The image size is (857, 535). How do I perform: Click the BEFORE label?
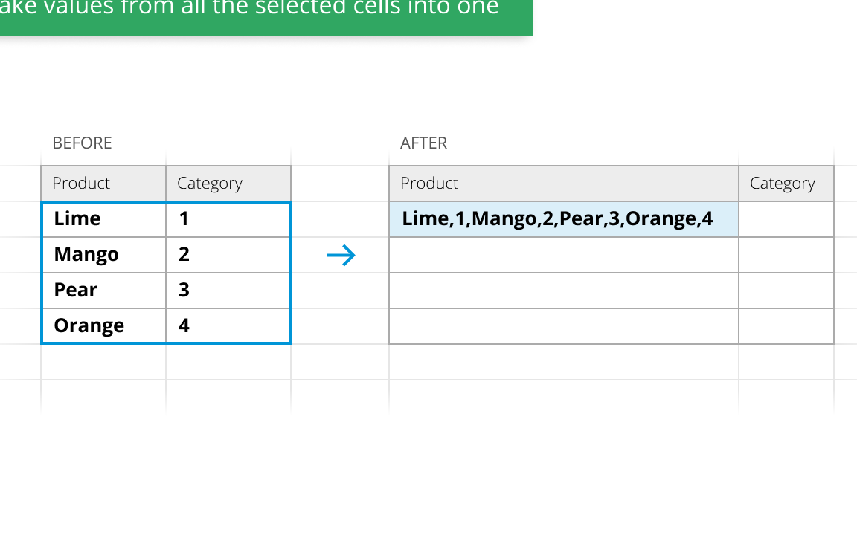[x=82, y=143]
